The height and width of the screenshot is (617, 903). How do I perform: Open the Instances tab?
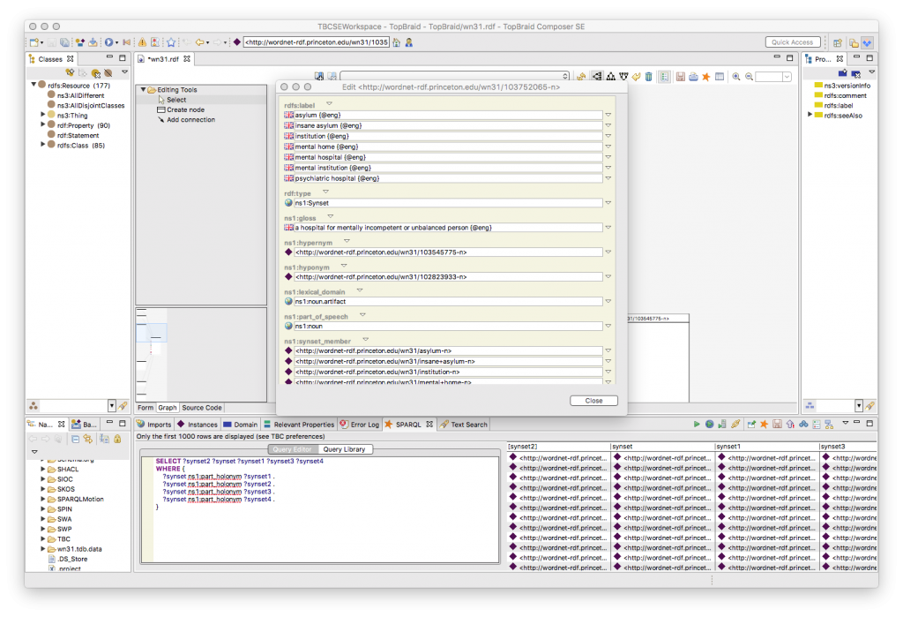click(x=198, y=425)
